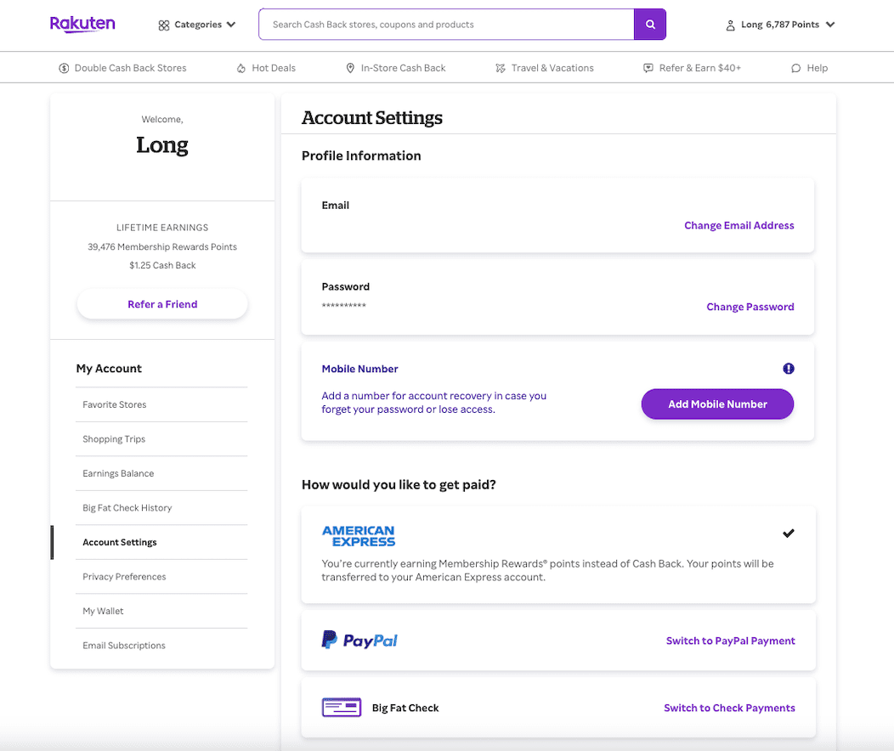The height and width of the screenshot is (751, 894).
Task: Open the Long 6,787 Points account menu
Action: coord(780,25)
